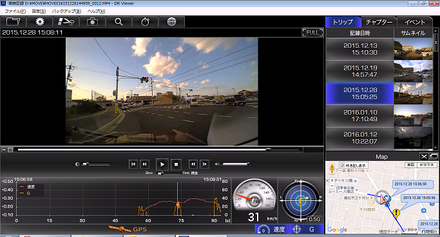Click the G-force radar display
440x237 pixels.
pos(300,200)
